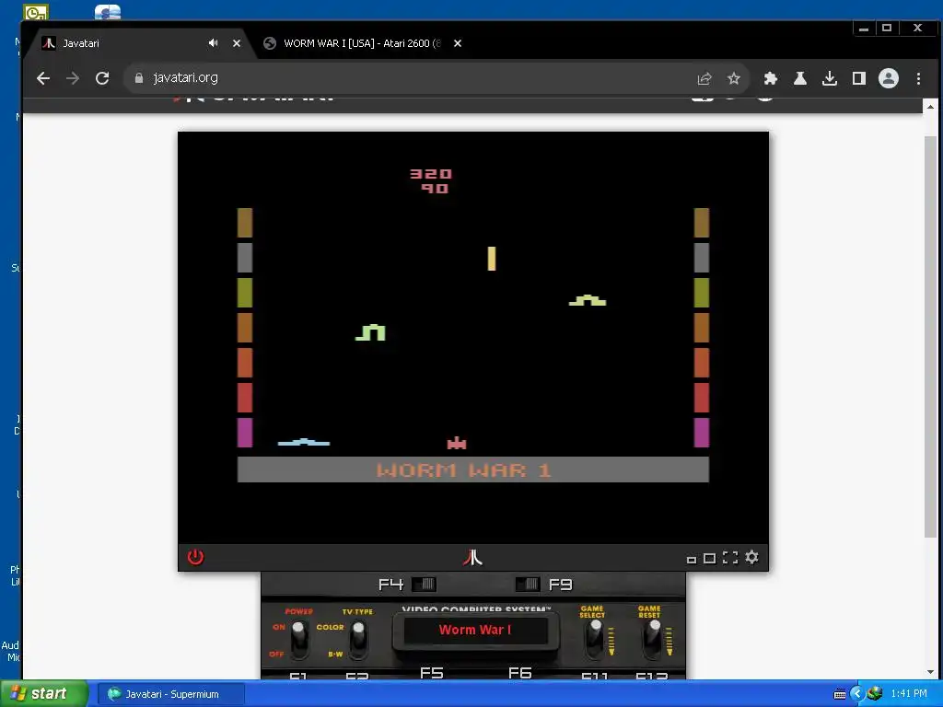Flip the F9 difficulty switch
The image size is (943, 707).
pos(528,585)
